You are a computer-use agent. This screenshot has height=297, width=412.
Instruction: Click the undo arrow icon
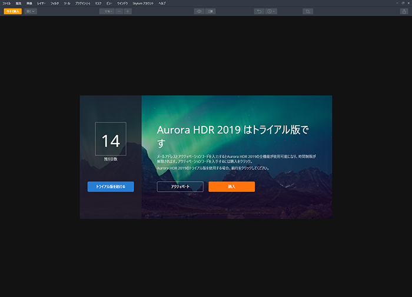point(259,11)
